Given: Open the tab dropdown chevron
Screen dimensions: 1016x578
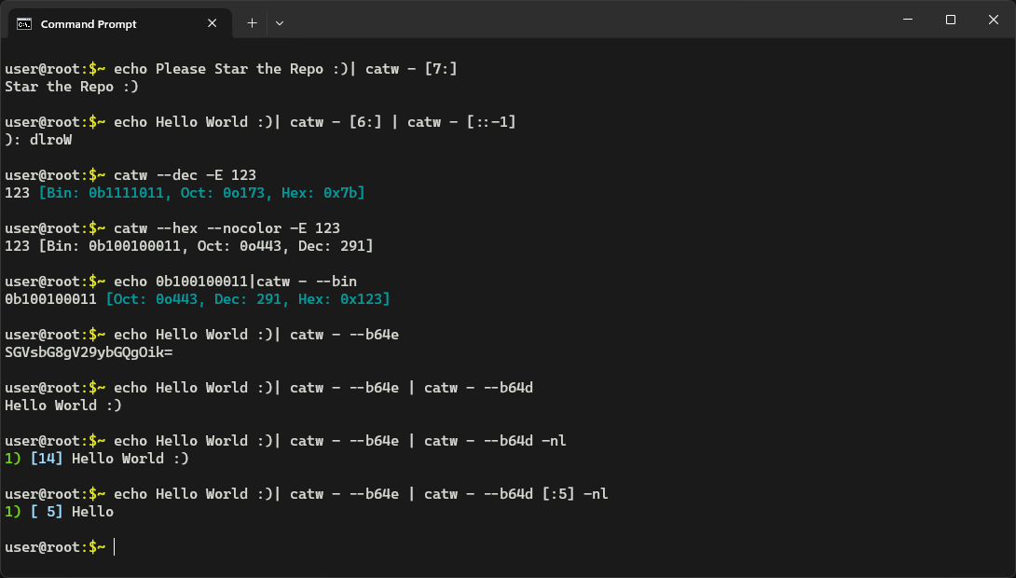Looking at the screenshot, I should (278, 23).
